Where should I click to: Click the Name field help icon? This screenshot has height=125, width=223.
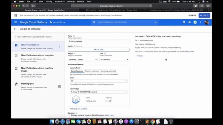(x=74, y=36)
